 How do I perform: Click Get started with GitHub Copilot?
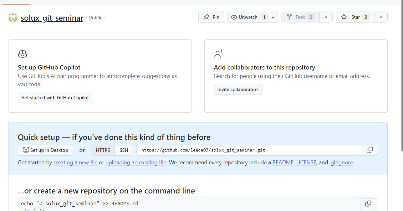(x=55, y=98)
